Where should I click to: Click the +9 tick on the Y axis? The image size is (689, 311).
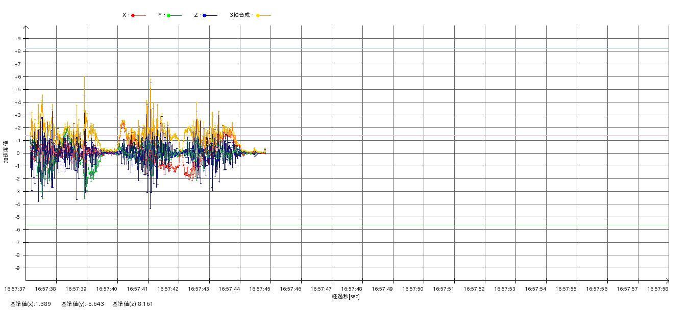(x=17, y=39)
